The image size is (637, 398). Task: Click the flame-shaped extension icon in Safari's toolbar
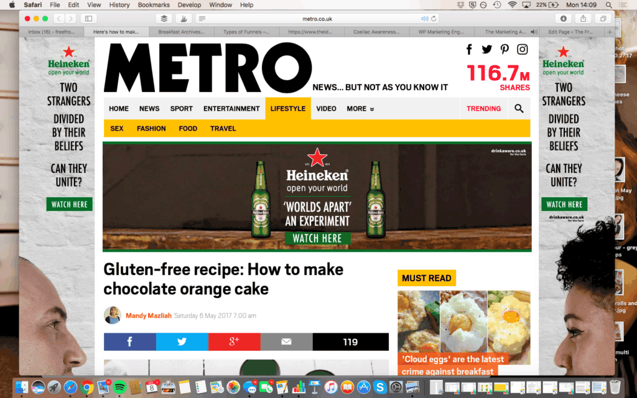184,18
